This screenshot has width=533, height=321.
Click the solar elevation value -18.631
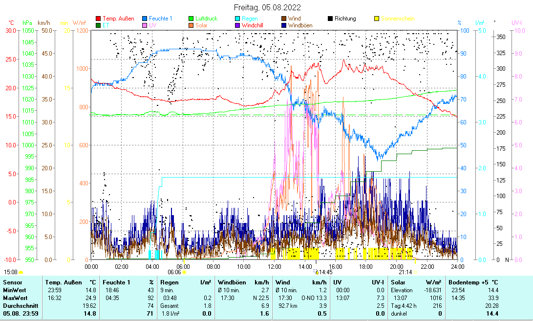click(x=433, y=290)
